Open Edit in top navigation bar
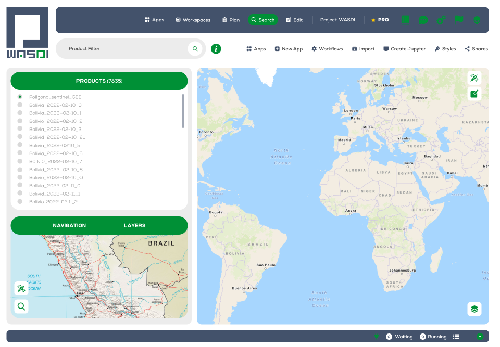This screenshot has height=347, width=500. (294, 20)
